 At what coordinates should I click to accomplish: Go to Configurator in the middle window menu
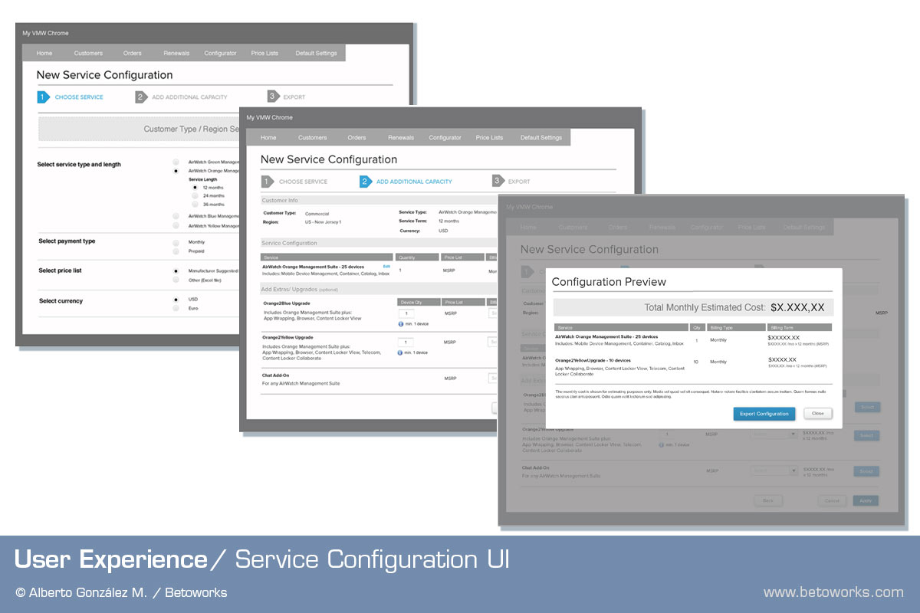tap(445, 138)
